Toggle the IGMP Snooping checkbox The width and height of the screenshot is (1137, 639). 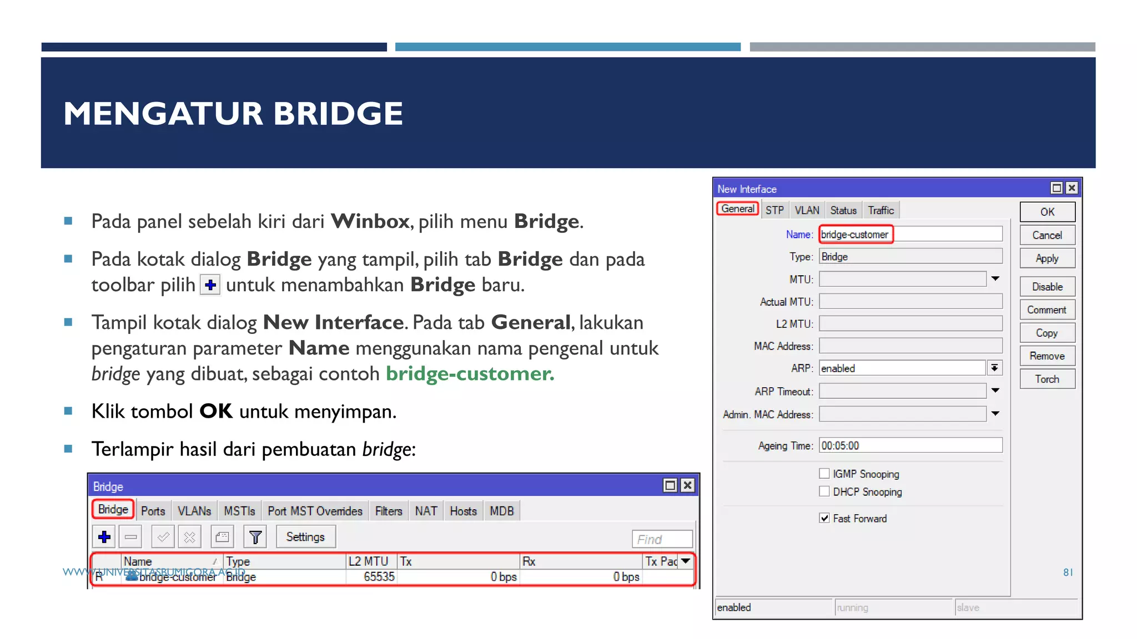(824, 474)
